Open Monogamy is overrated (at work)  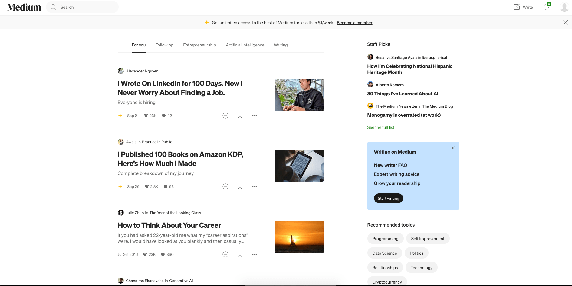tap(404, 115)
